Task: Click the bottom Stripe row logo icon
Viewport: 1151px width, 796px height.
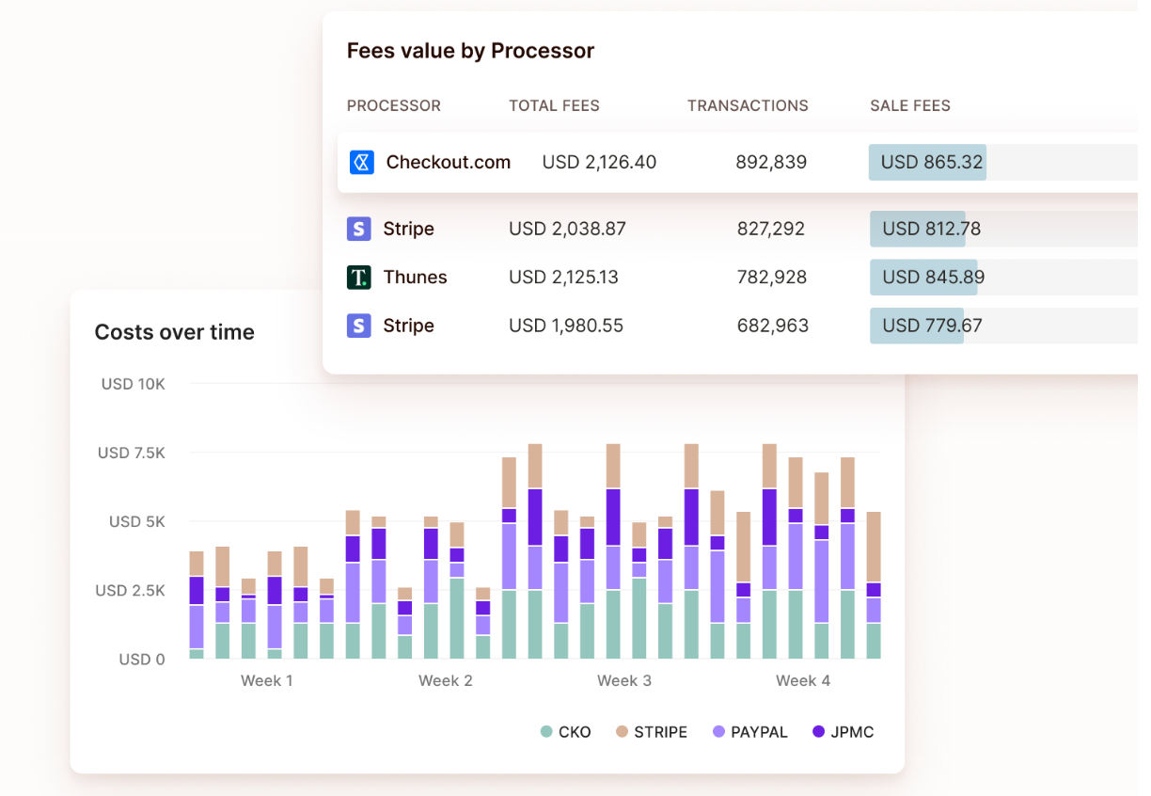Action: [358, 326]
